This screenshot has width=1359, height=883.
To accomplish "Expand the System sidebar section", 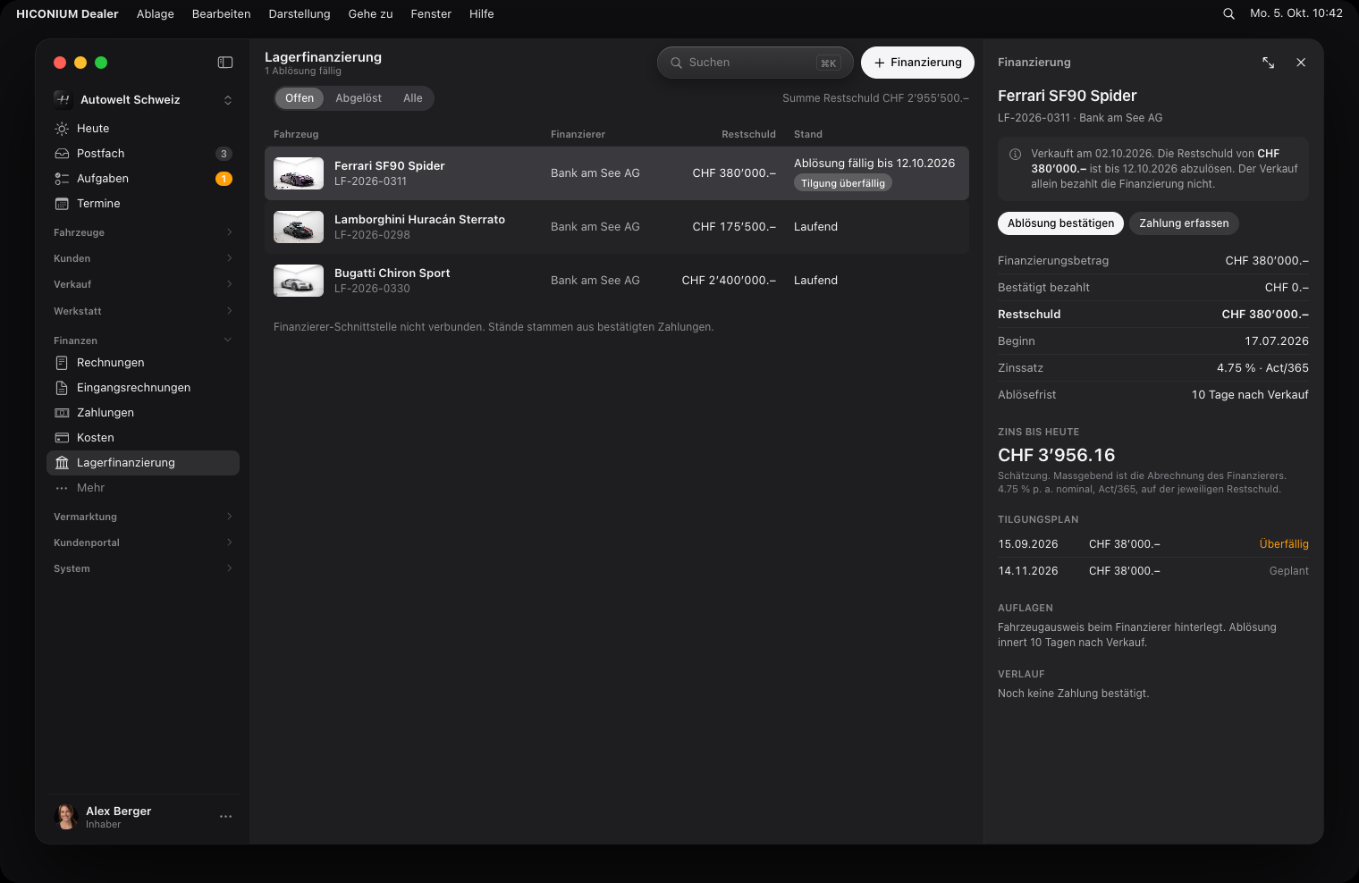I will coord(143,568).
